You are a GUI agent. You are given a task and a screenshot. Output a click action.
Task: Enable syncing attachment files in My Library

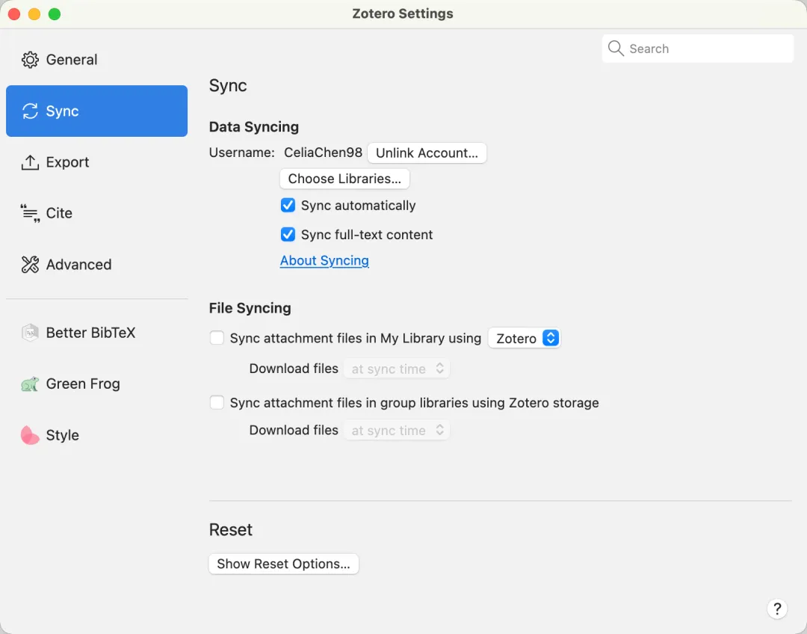tap(217, 338)
